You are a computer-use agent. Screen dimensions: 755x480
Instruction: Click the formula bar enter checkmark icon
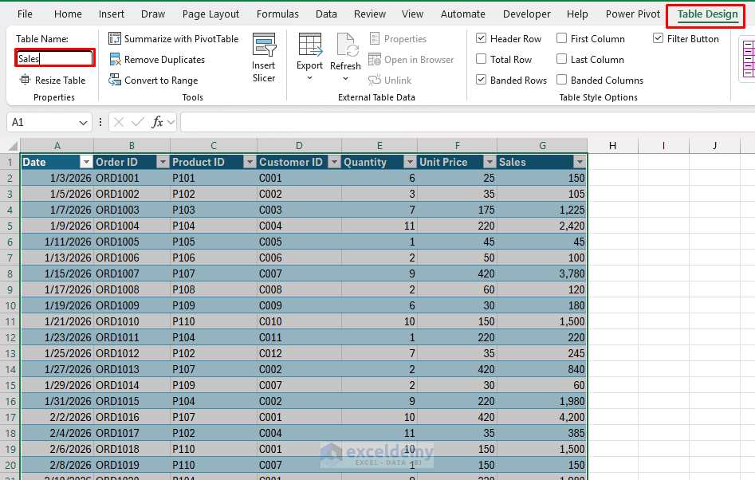tap(138, 122)
